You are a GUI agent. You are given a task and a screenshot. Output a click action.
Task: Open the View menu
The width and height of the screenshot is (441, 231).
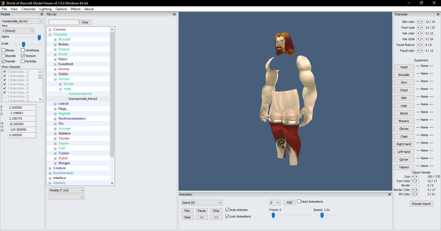coord(14,9)
